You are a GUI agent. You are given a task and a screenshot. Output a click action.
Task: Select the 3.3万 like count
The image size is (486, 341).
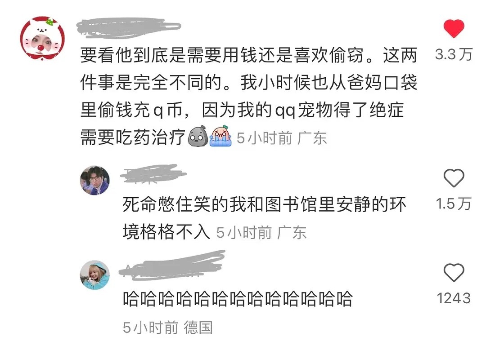(454, 54)
